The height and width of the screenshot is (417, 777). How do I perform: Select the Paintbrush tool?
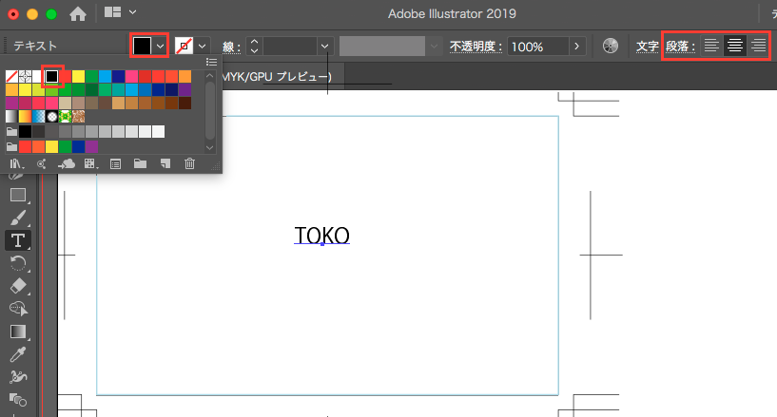click(17, 218)
